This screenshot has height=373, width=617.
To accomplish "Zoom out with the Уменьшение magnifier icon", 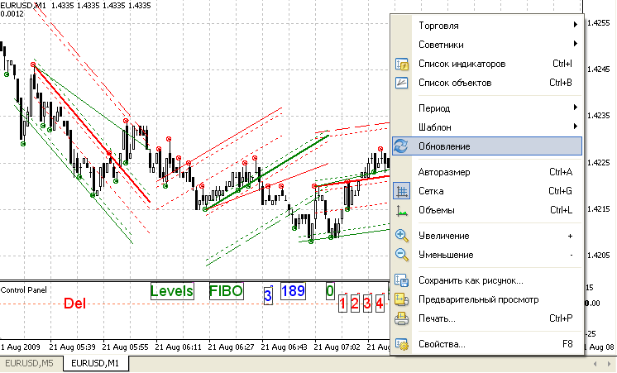I will click(x=402, y=255).
